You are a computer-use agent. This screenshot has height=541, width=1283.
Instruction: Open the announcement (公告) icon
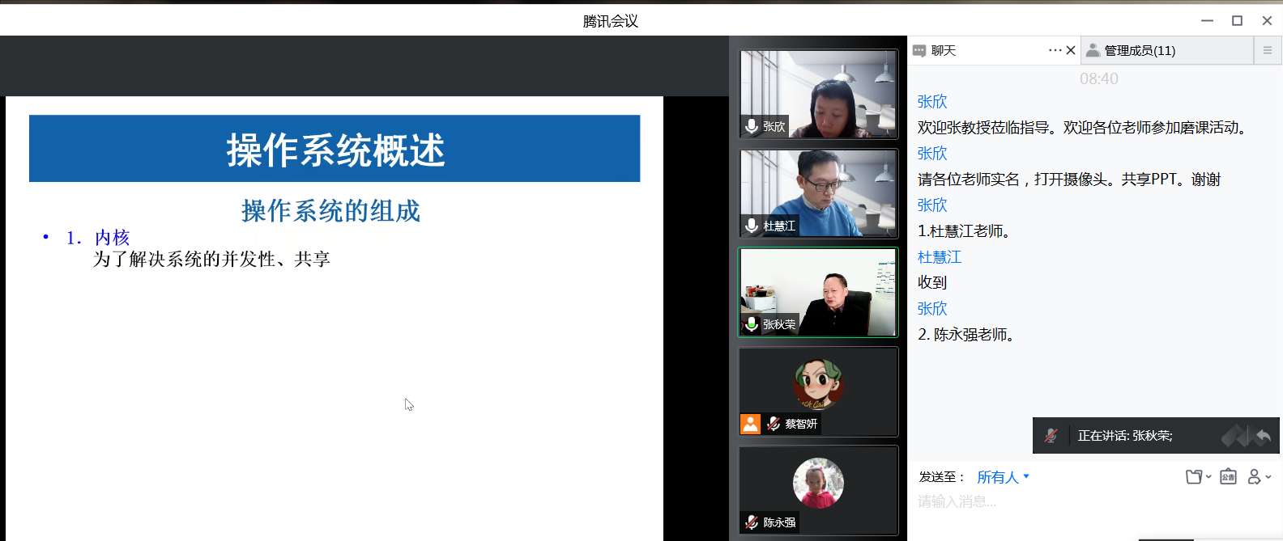click(x=1228, y=477)
